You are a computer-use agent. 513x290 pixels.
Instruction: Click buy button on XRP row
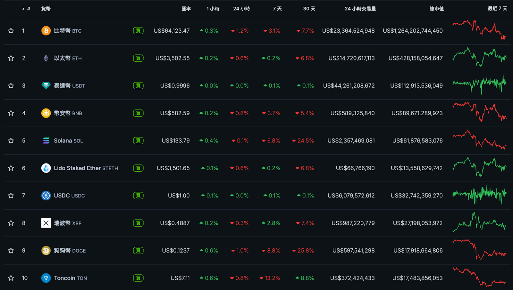[x=138, y=223]
